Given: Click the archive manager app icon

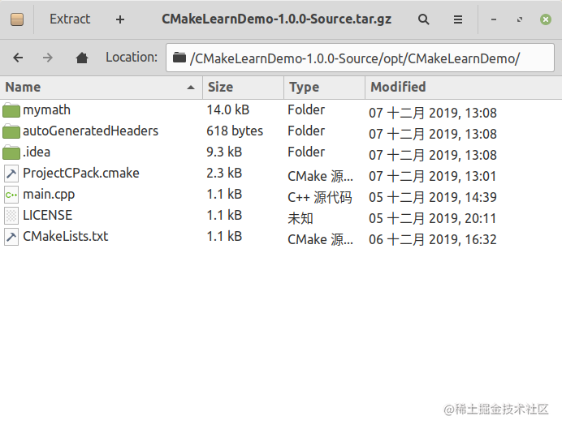Looking at the screenshot, I should point(17,19).
